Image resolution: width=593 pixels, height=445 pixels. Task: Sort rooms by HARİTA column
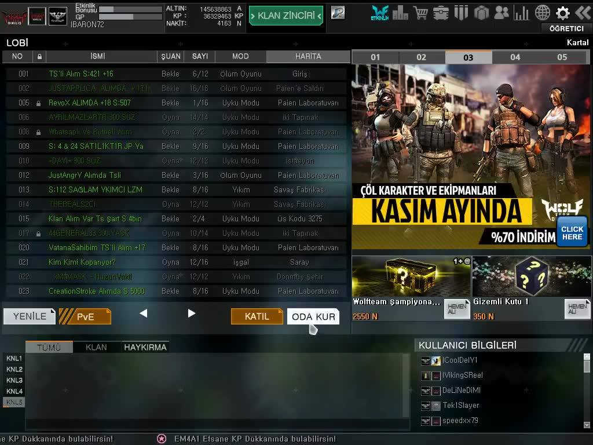click(x=308, y=56)
